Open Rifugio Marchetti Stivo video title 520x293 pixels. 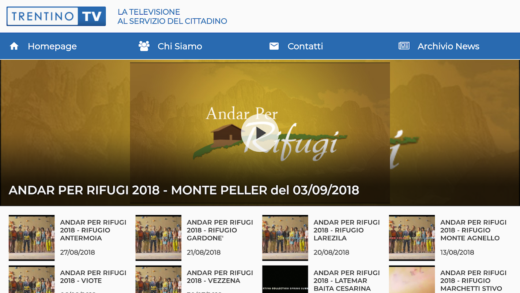(473, 281)
